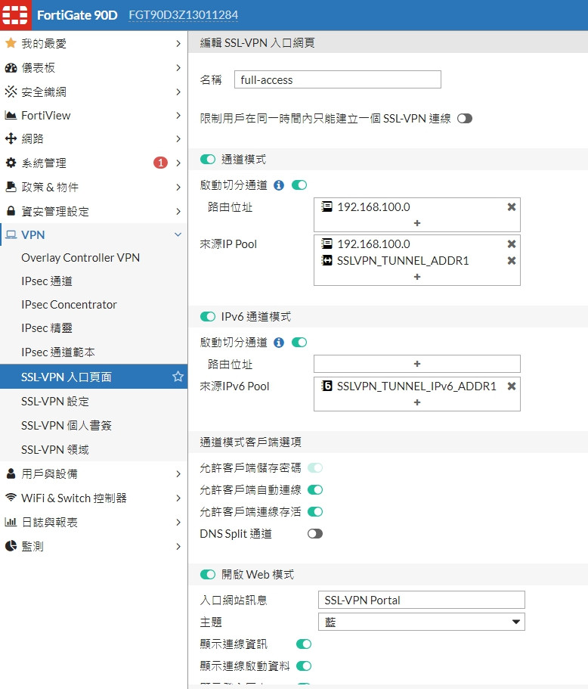Add entry to source IP Pool list

tap(417, 277)
